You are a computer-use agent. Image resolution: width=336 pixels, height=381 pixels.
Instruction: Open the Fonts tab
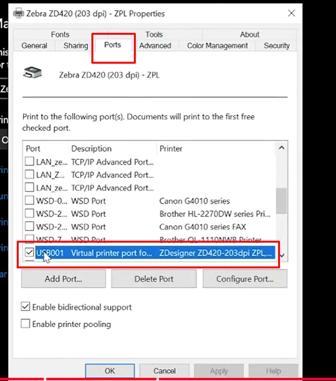[60, 35]
